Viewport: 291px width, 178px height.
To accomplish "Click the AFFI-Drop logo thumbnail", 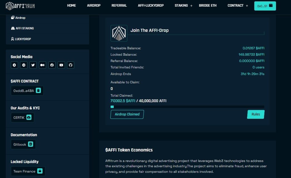I will pos(119,33).
